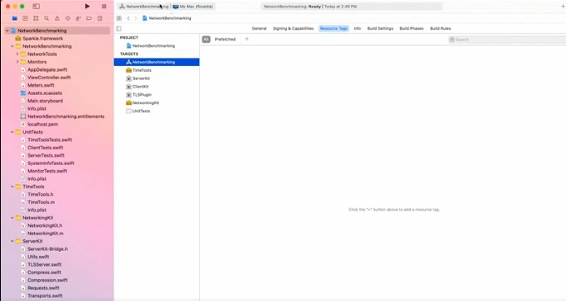Select the ServerKit target
This screenshot has width=566, height=301.
[138, 78]
